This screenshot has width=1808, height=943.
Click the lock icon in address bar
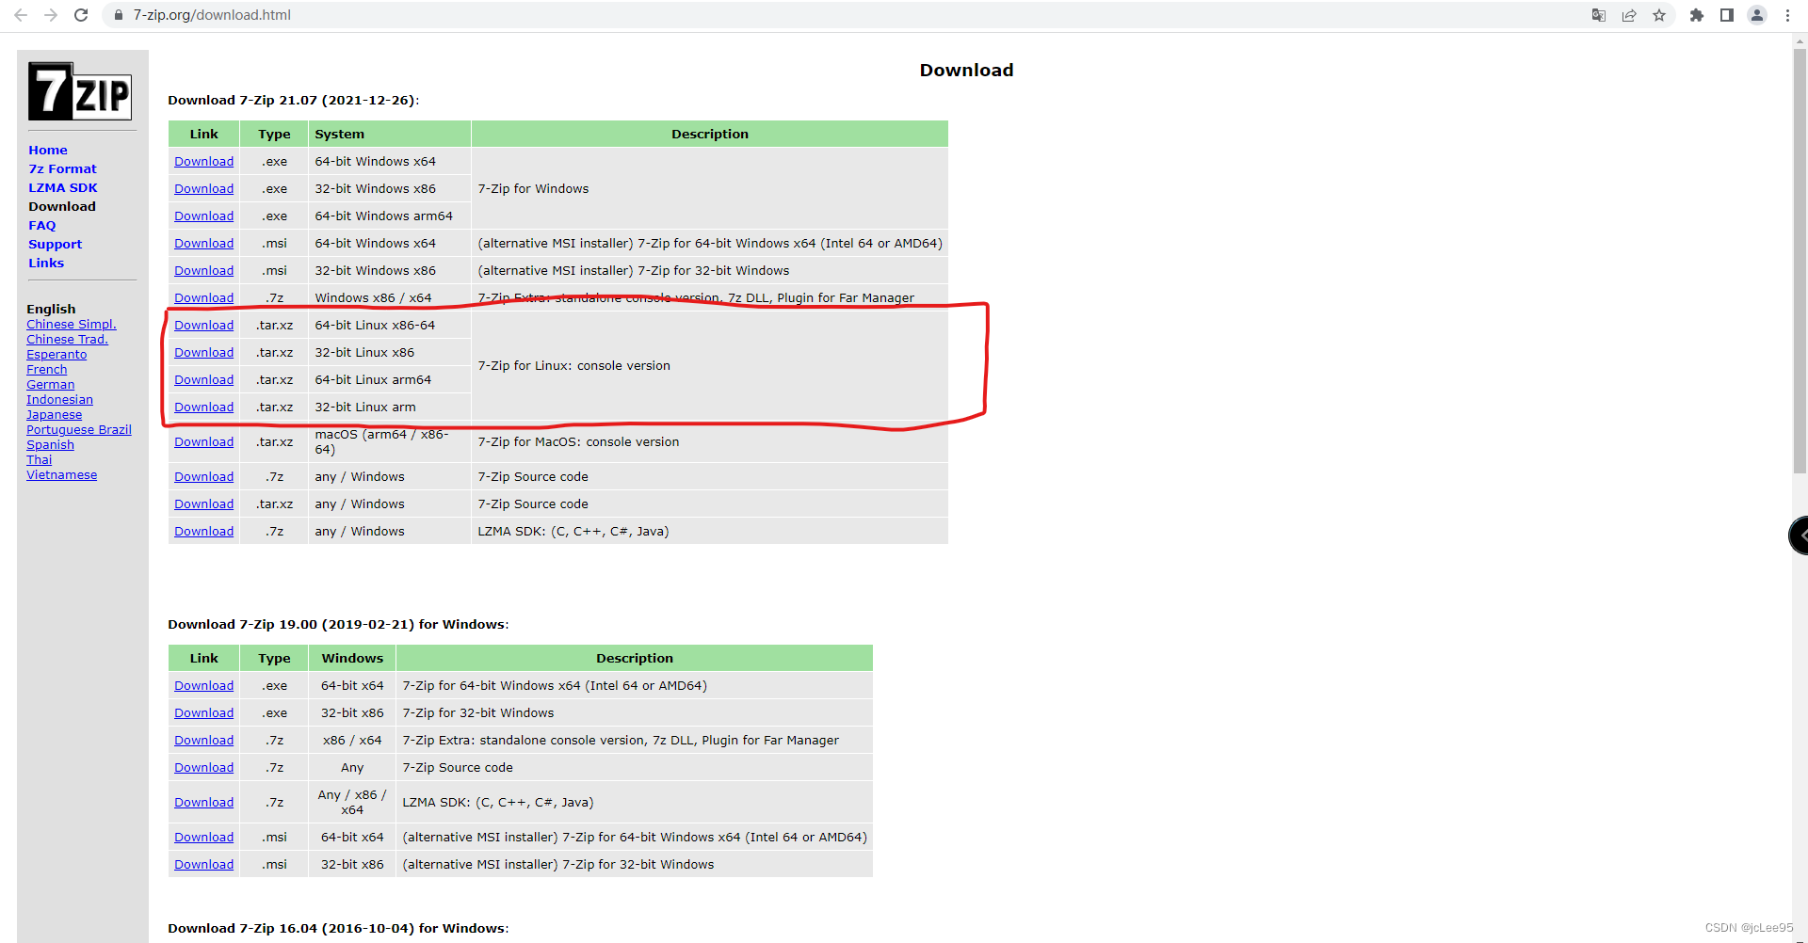click(x=119, y=15)
